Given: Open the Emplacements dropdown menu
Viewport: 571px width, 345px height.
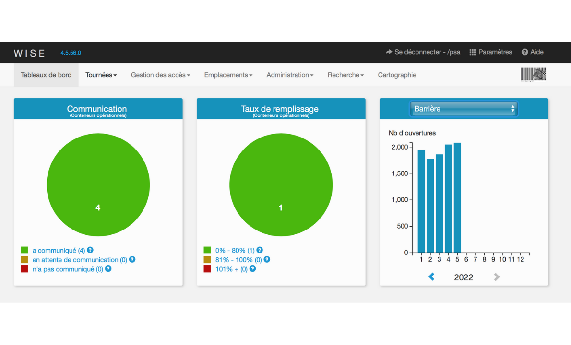Looking at the screenshot, I should (x=228, y=75).
